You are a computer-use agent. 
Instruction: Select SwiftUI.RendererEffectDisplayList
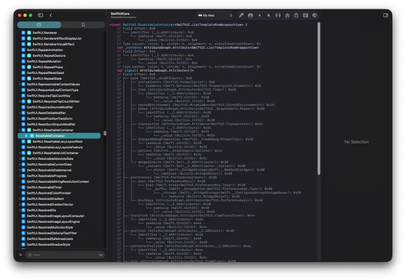[x=60, y=38]
